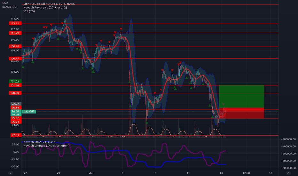Click the 13 date label on time axis
Screen dimensions: 298x176
click(x=221, y=173)
